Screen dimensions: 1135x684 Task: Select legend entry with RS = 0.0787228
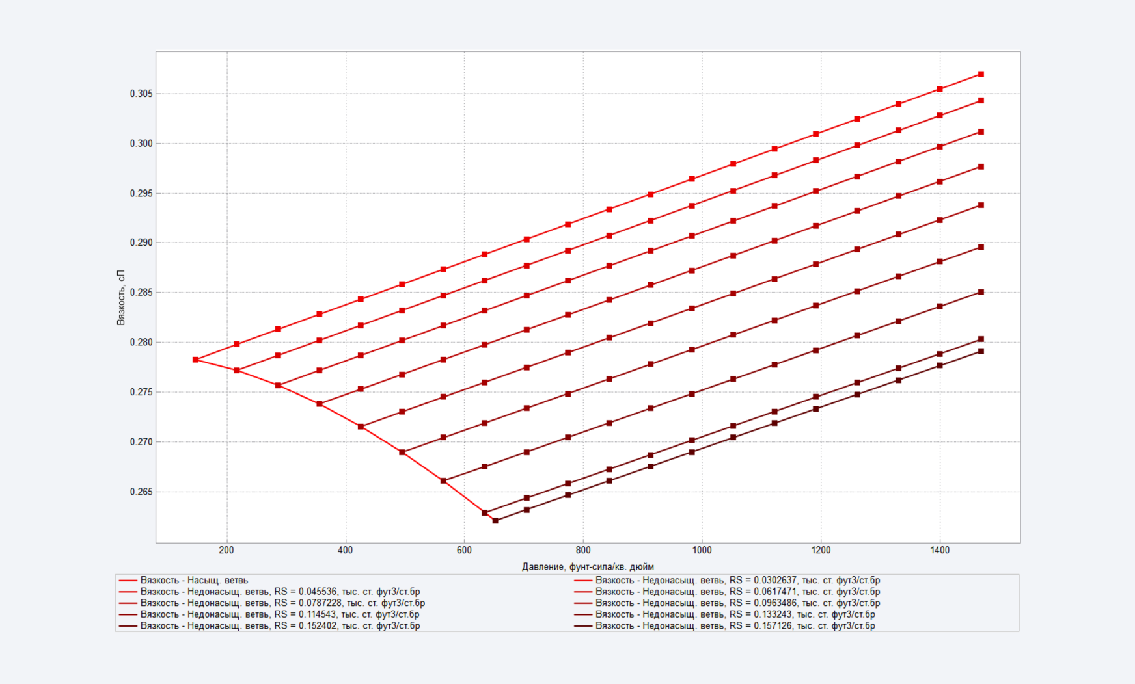[x=272, y=603]
